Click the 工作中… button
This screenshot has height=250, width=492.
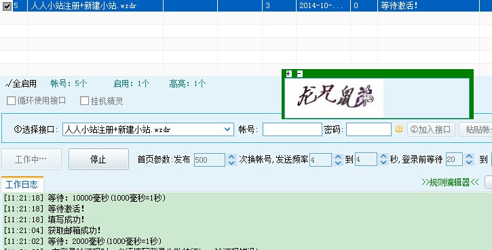(31, 159)
